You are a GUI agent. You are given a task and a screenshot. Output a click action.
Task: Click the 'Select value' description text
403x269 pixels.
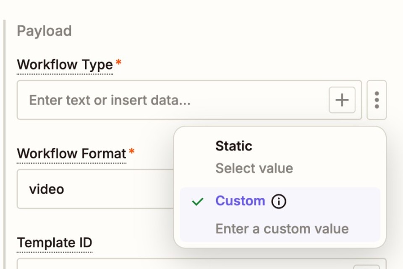254,168
